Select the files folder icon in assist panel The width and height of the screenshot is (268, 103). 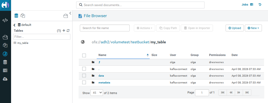tap(66, 16)
